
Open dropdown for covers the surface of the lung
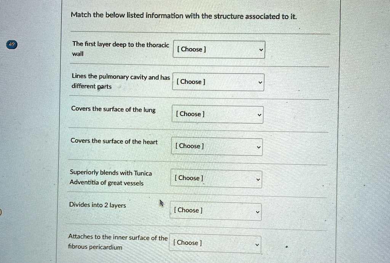(x=217, y=114)
